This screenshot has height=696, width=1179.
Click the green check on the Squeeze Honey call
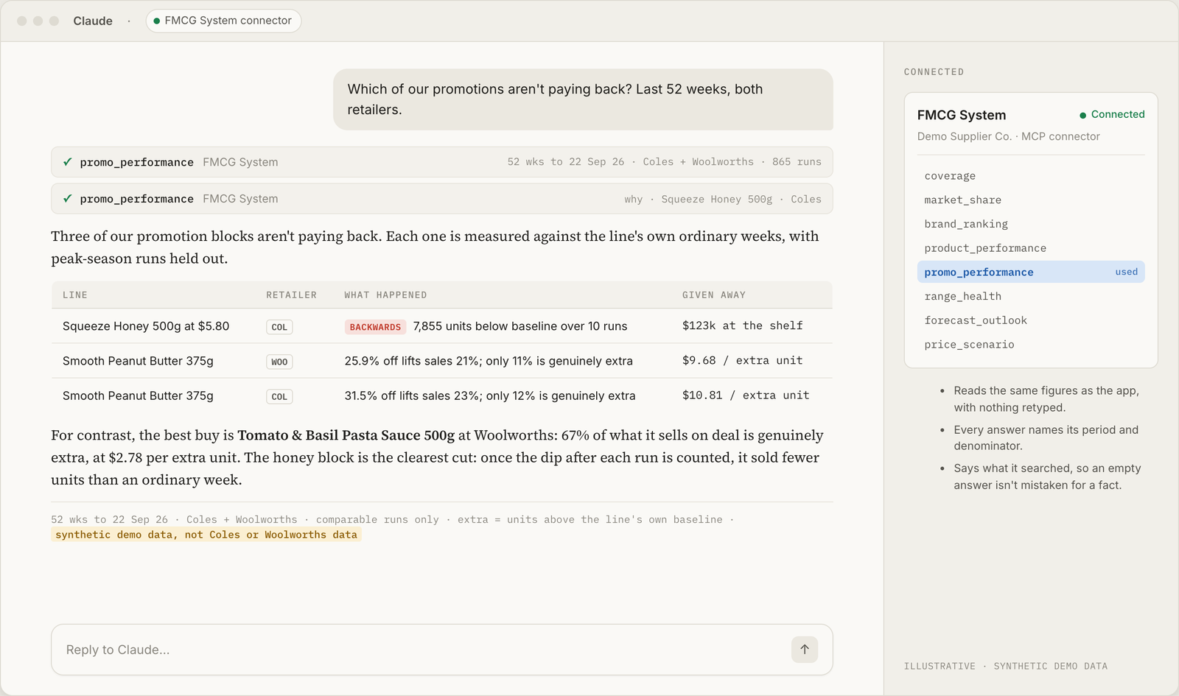tap(68, 199)
